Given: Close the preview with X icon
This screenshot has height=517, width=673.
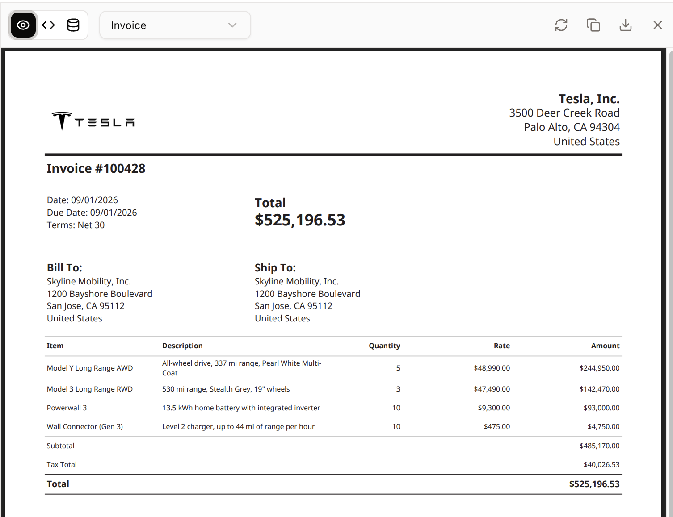Looking at the screenshot, I should pos(658,25).
